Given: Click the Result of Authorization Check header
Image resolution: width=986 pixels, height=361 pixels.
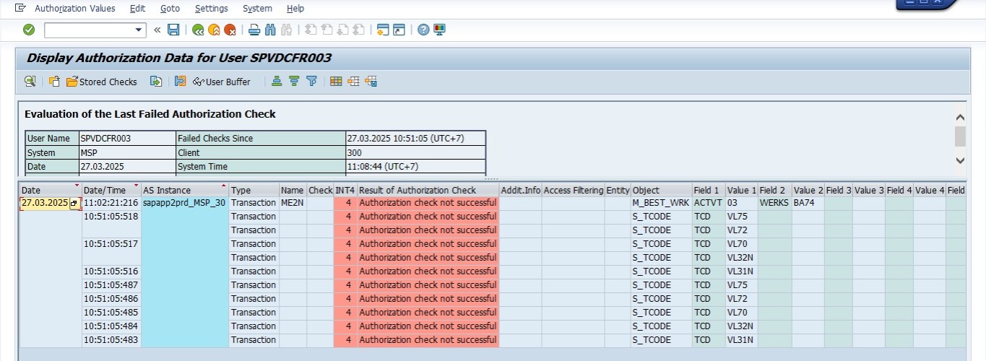Looking at the screenshot, I should (x=428, y=191).
